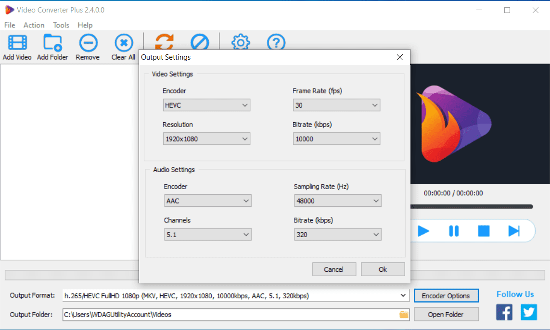Open the Resolution dropdown showing 1920x1080
This screenshot has height=330, width=550.
coord(206,139)
